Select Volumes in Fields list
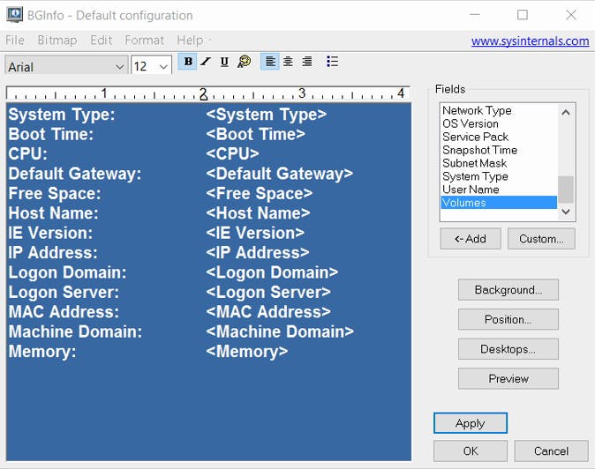Image resolution: width=595 pixels, height=469 pixels. 499,203
